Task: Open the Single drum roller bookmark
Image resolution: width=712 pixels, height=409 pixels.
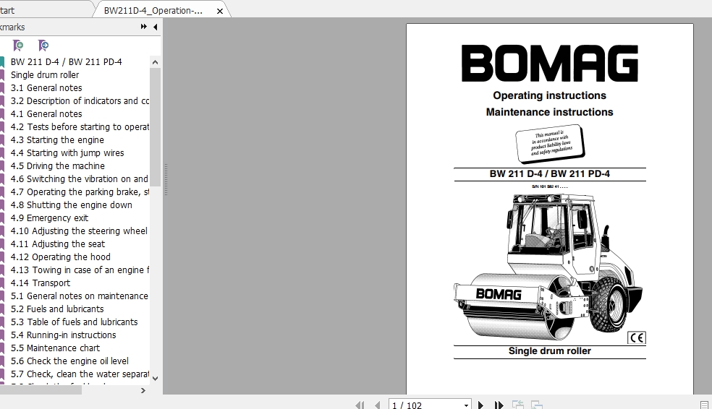Action: pyautogui.click(x=45, y=75)
